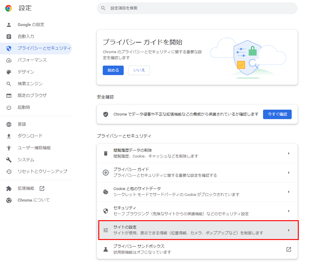
Task: Click the globe icon for 言語
Action: point(9,124)
